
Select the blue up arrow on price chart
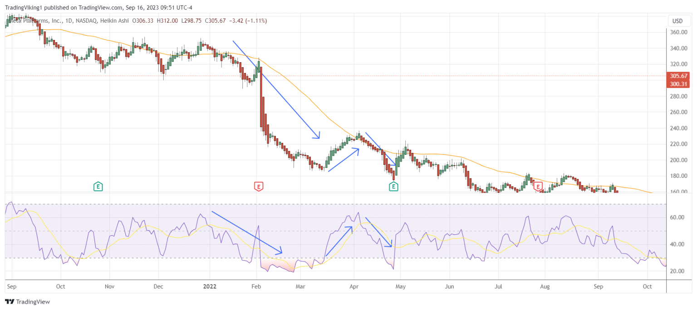(x=344, y=160)
